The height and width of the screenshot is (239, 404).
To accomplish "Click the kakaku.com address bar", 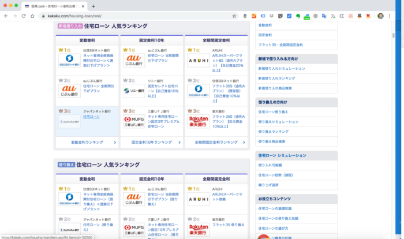I will coord(139,16).
